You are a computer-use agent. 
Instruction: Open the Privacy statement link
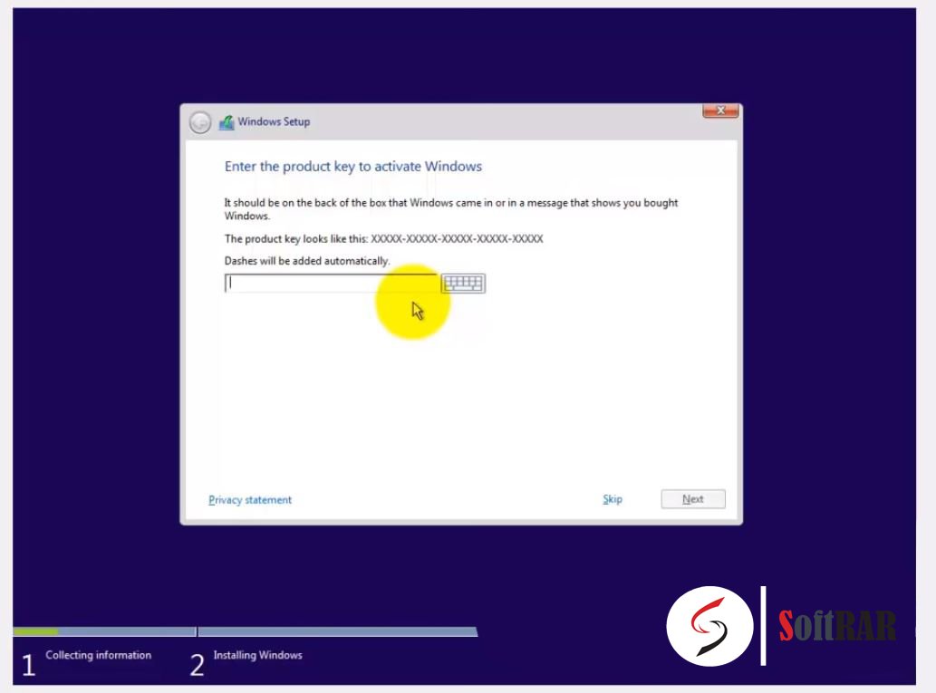pos(249,499)
